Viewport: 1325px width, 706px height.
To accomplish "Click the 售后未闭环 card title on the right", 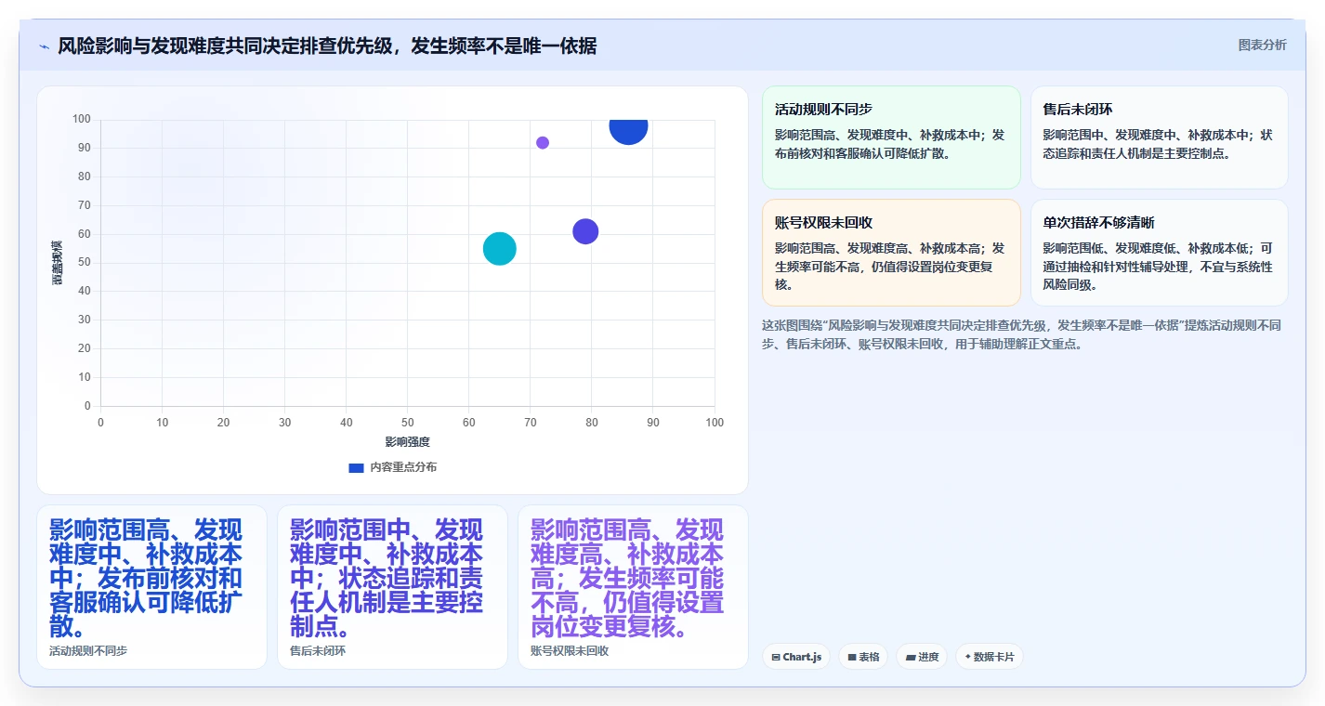I will (x=1080, y=110).
